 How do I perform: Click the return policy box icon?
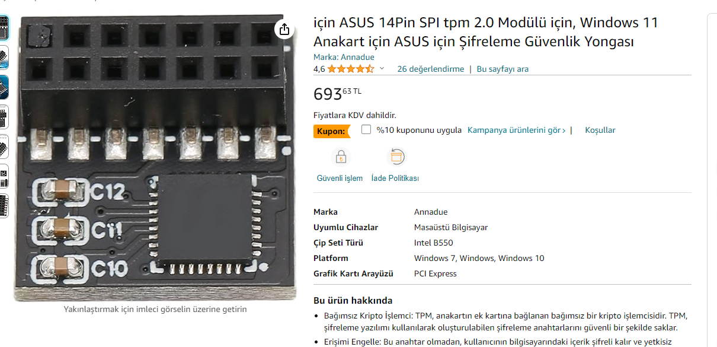(x=395, y=157)
